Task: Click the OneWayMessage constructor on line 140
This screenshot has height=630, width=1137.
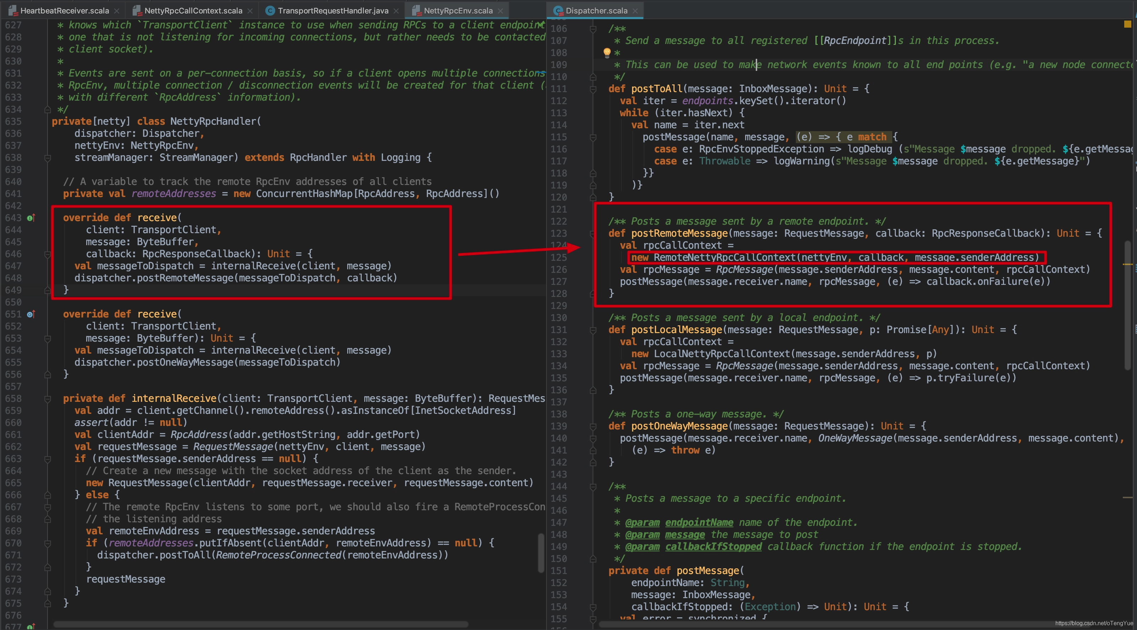Action: (855, 438)
